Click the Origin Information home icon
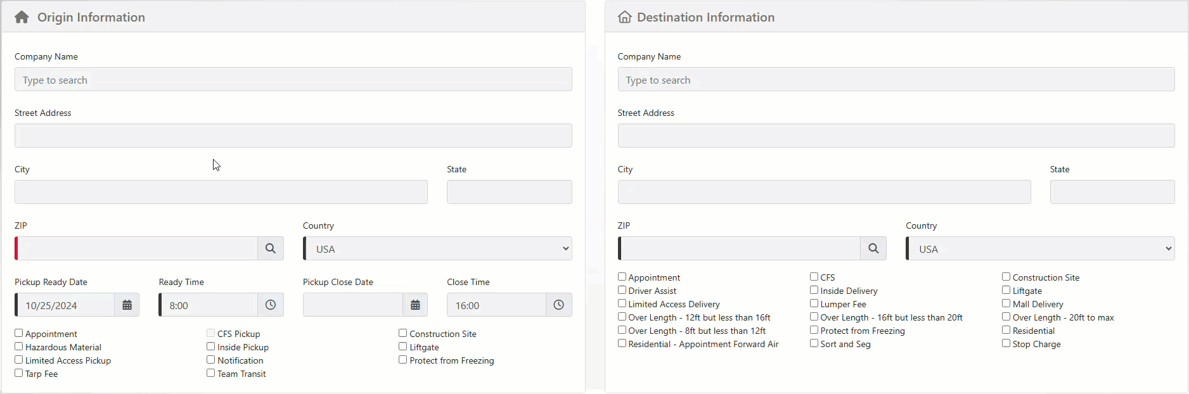1189x394 pixels. [22, 17]
